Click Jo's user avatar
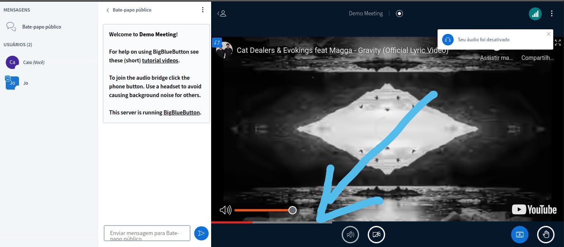 point(12,83)
